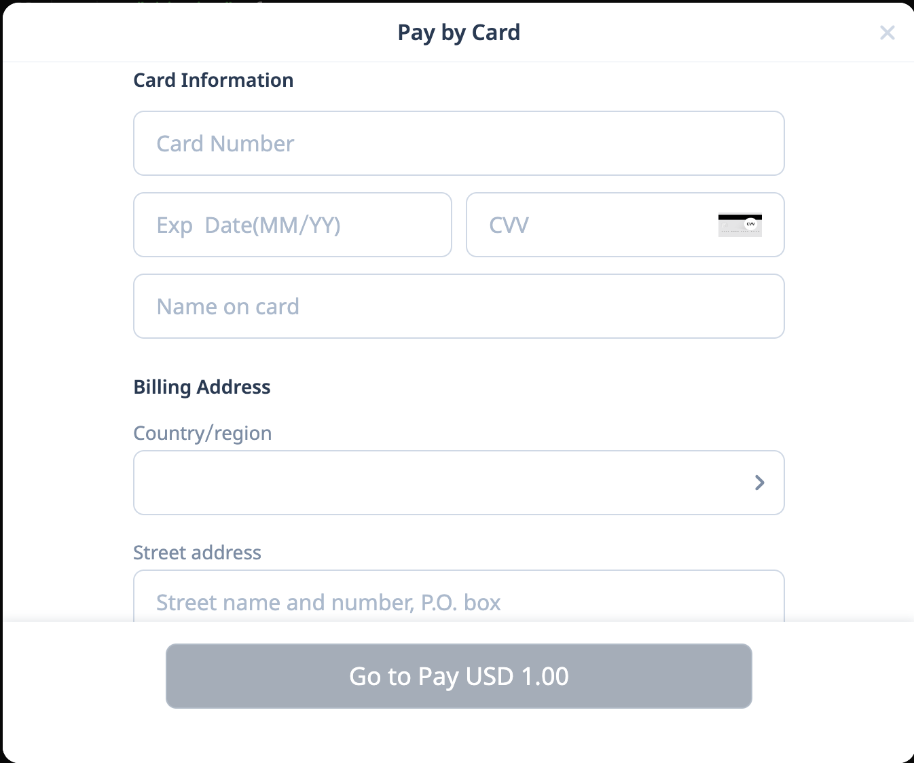Screen dimensions: 914x763
Task: Close the Pay by Card dialog
Action: click(887, 33)
